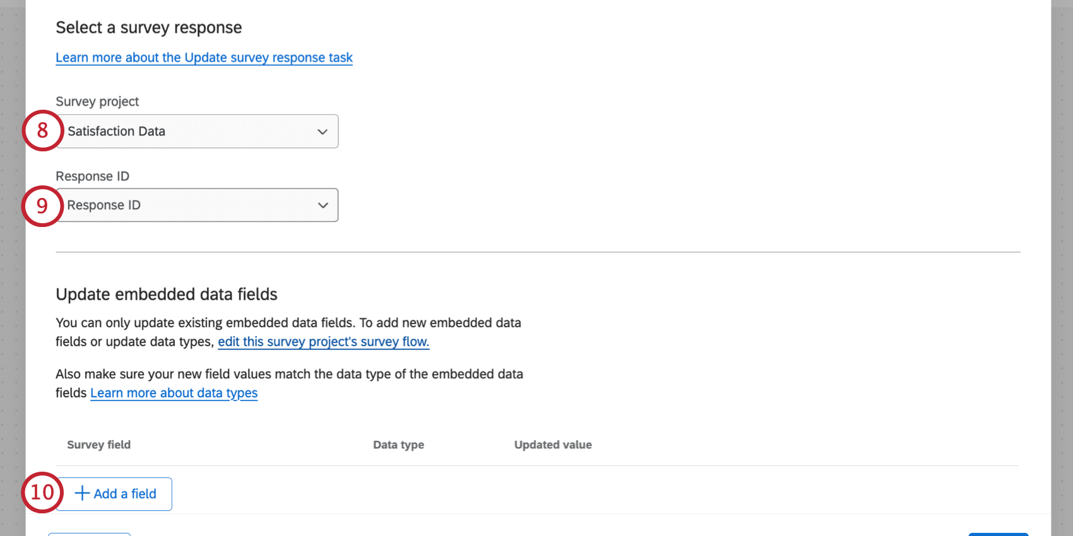Click "edit this survey project's survey flow" link
The height and width of the screenshot is (536, 1073).
(323, 342)
